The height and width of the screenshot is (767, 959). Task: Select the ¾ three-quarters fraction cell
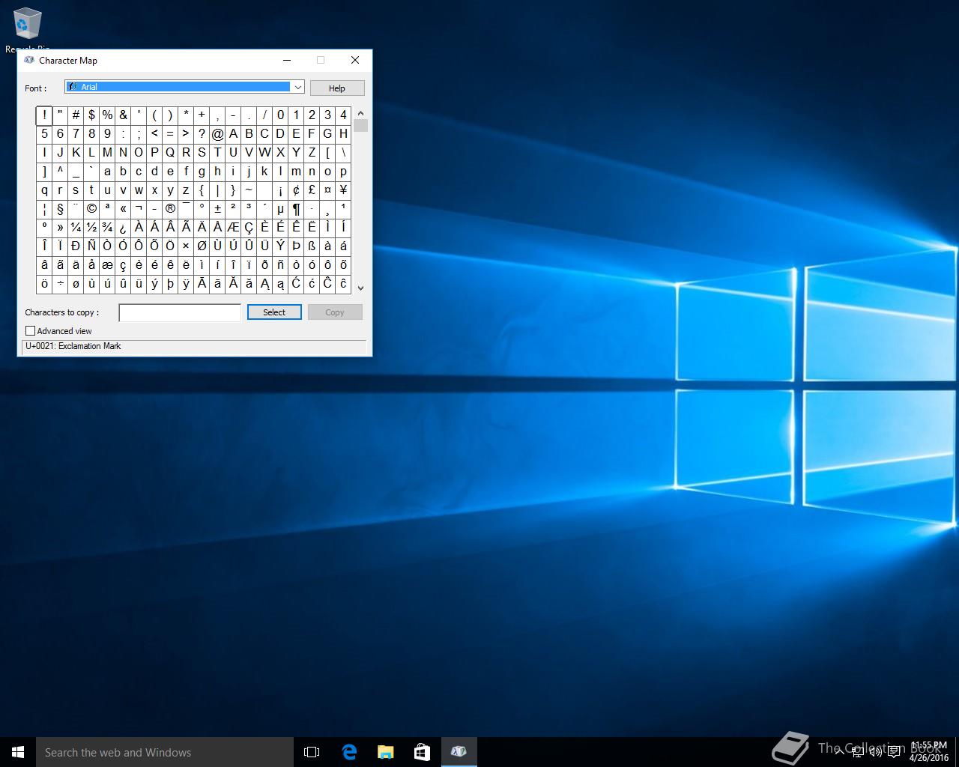(x=107, y=227)
